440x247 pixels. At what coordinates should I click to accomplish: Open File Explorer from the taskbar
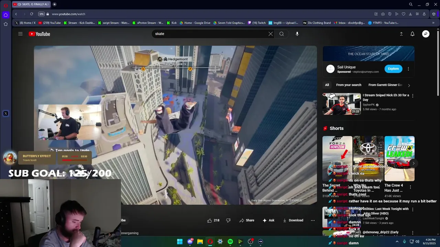(x=200, y=242)
